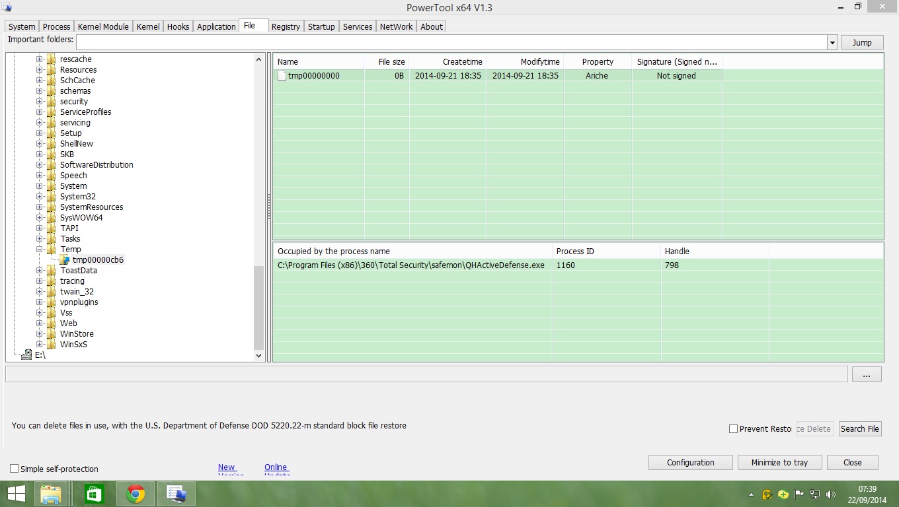Screen dimensions: 899x507
Task: Toggle Simple self-protection checkbox
Action: [x=14, y=469]
